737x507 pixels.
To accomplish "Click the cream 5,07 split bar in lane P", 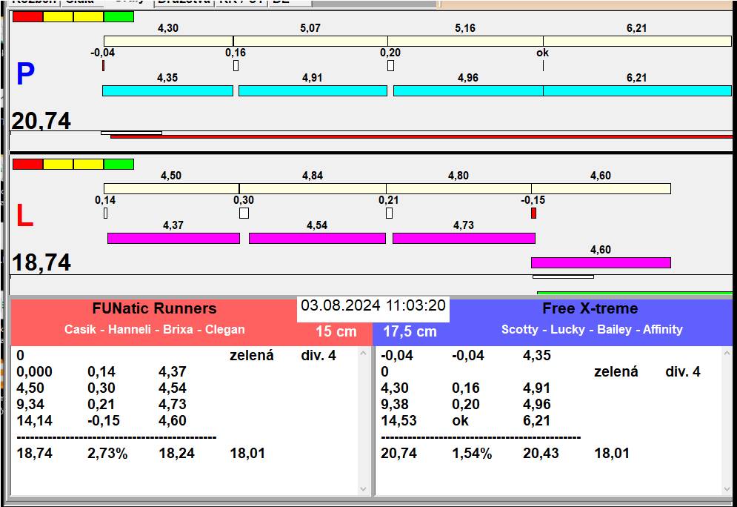I will (310, 41).
